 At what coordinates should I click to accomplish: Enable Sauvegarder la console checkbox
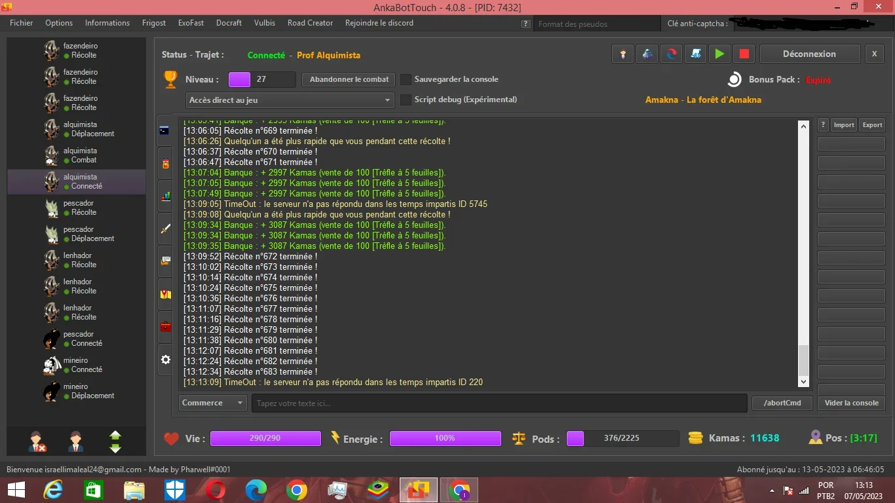(406, 79)
